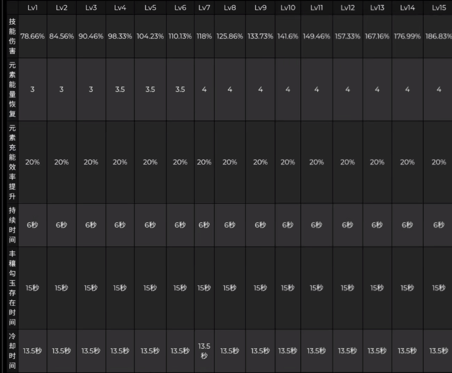
Task: Select the 3.5 energy cell under Lv4
Action: tap(120, 90)
